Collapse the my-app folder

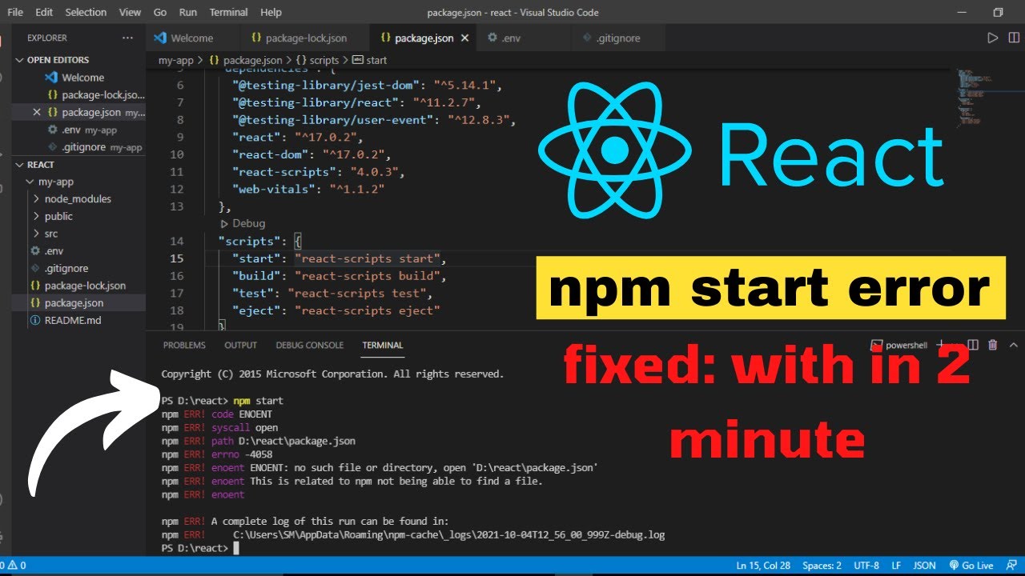[56, 182]
